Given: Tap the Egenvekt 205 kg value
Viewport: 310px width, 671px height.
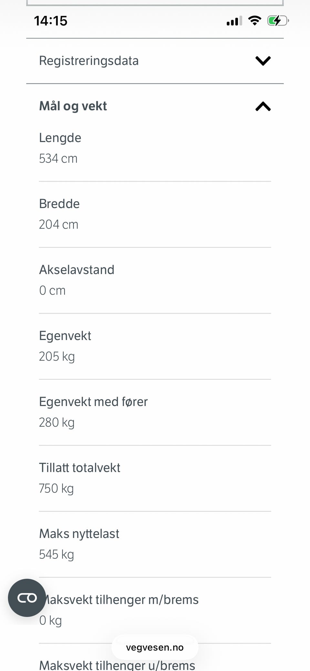Looking at the screenshot, I should tap(57, 356).
